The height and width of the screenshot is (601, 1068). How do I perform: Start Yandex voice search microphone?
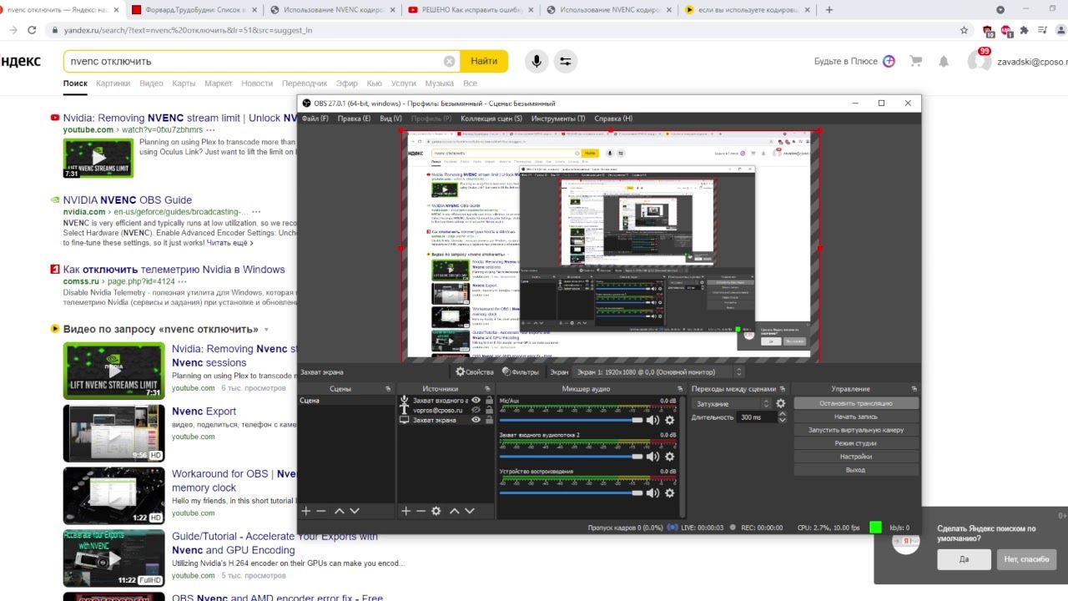[x=537, y=61]
